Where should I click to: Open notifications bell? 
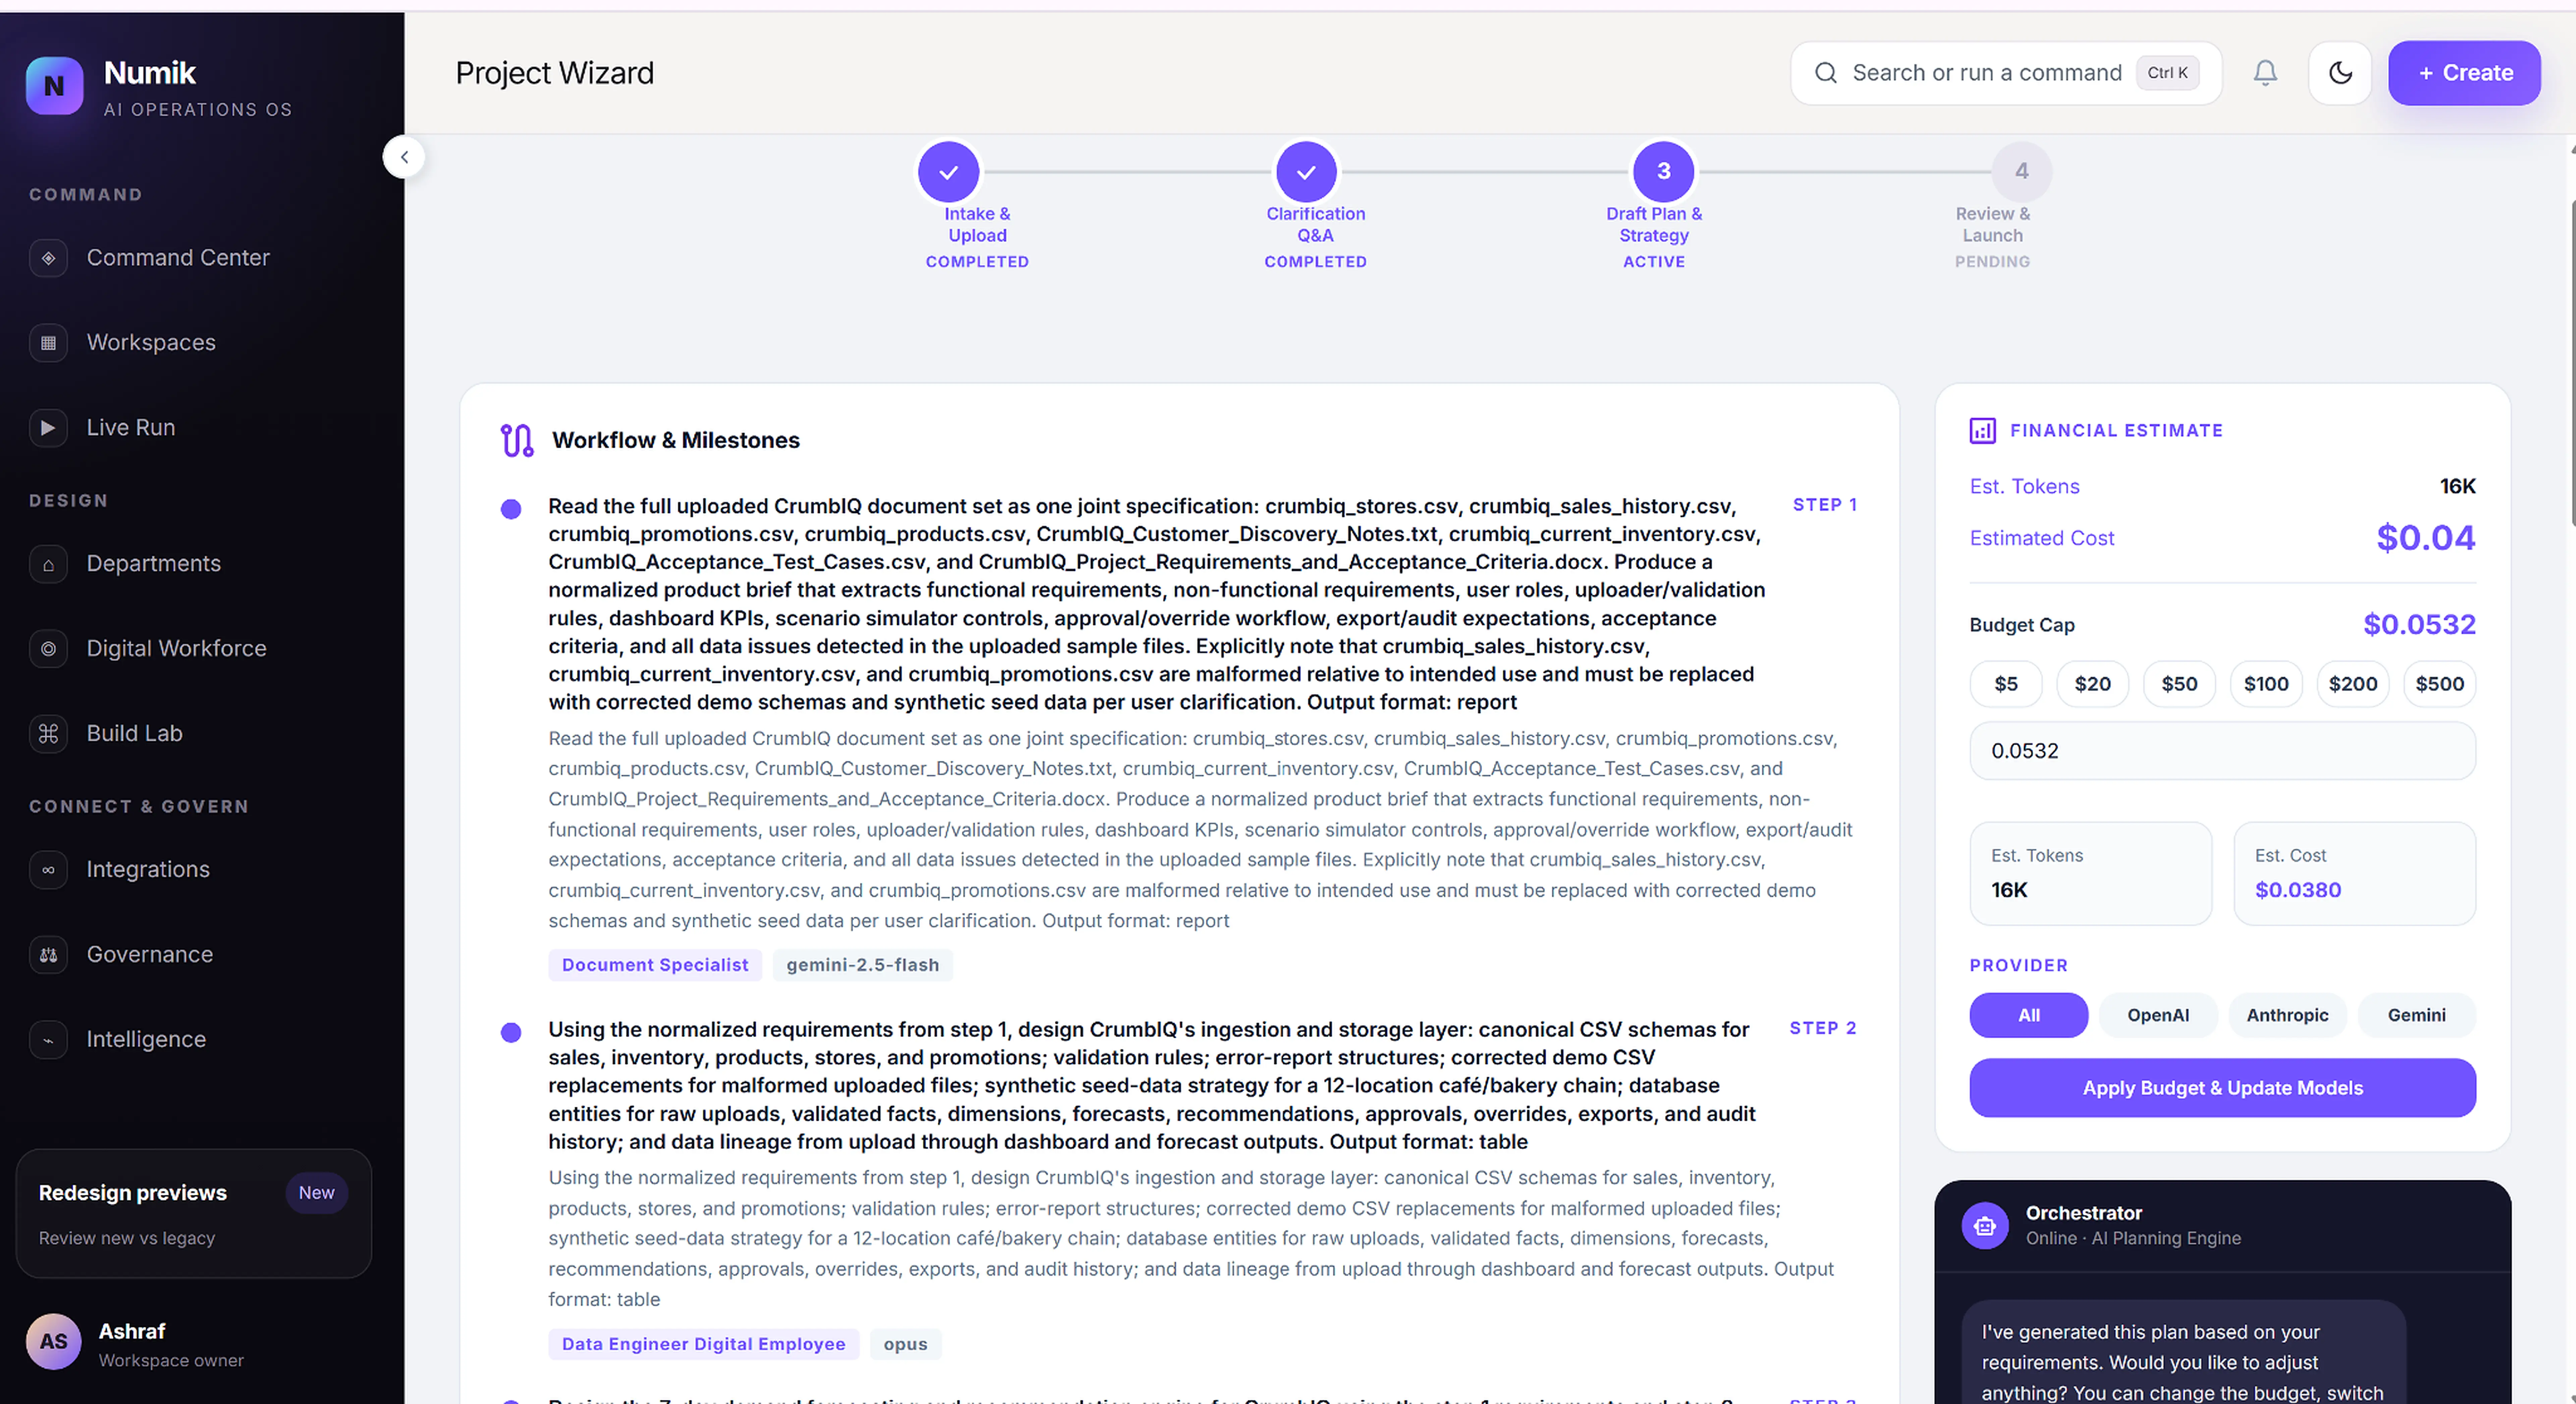tap(2265, 73)
